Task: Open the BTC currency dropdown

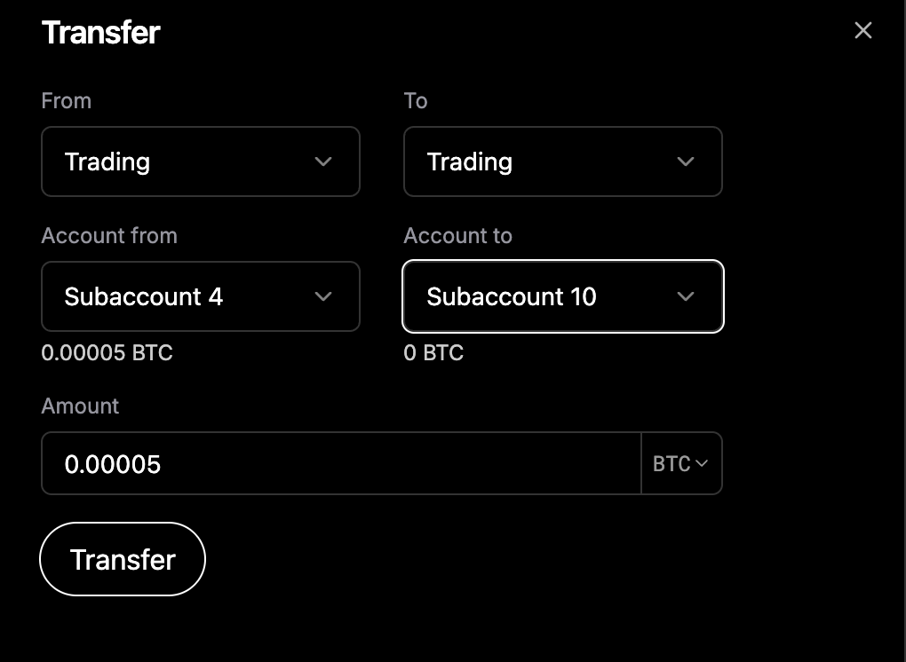Action: click(682, 463)
